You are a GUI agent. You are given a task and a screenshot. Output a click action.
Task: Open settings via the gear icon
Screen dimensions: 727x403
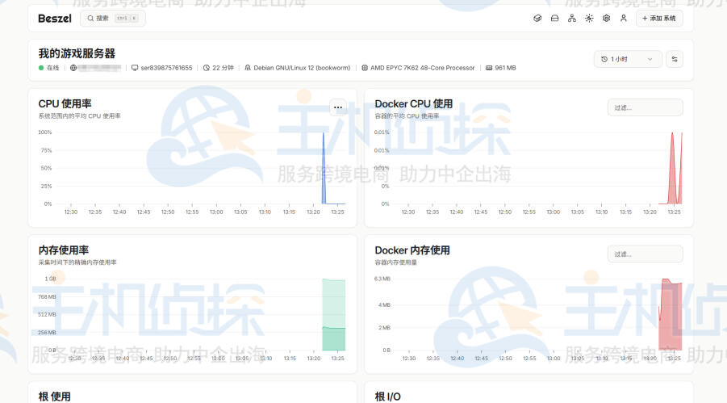[x=606, y=19]
